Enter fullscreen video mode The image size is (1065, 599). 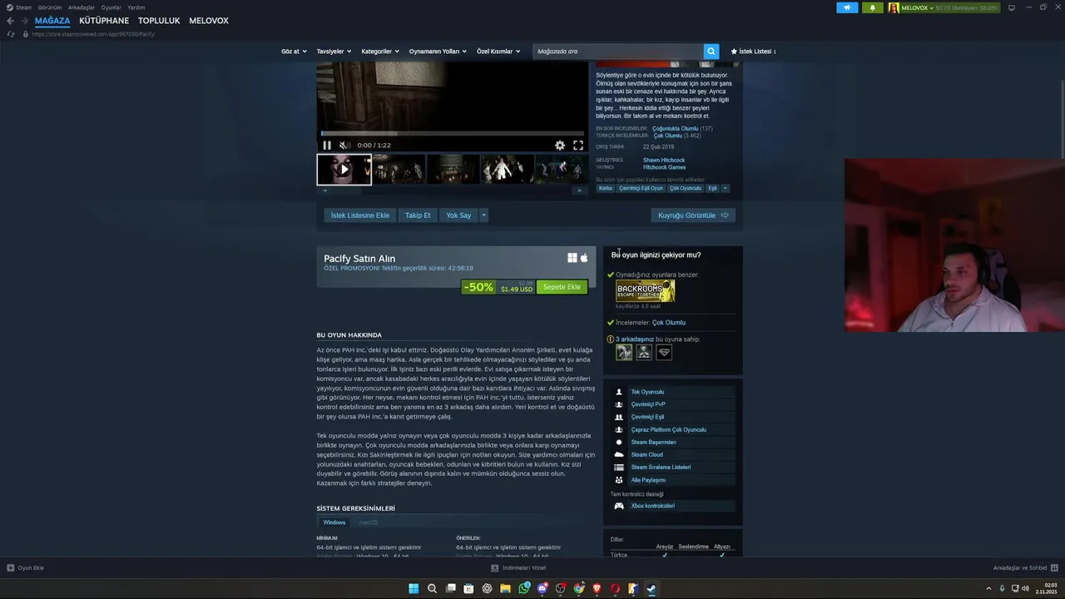(578, 145)
